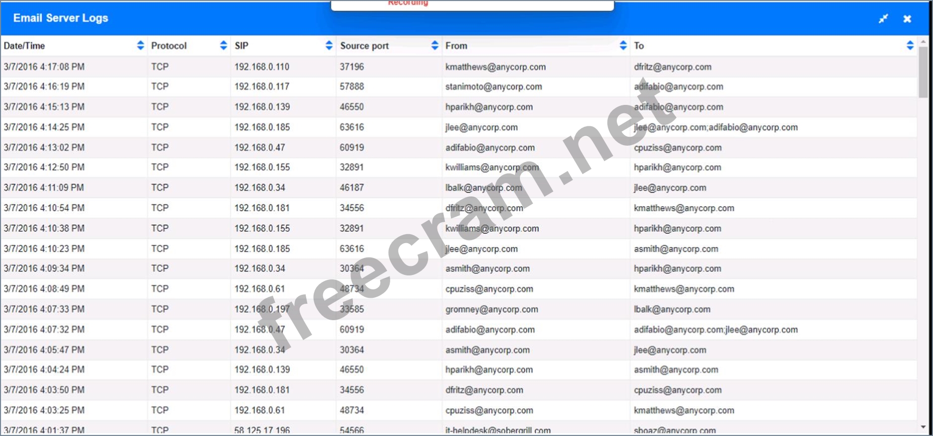Click sort arrows for the From column
The width and height of the screenshot is (933, 436).
coord(623,46)
